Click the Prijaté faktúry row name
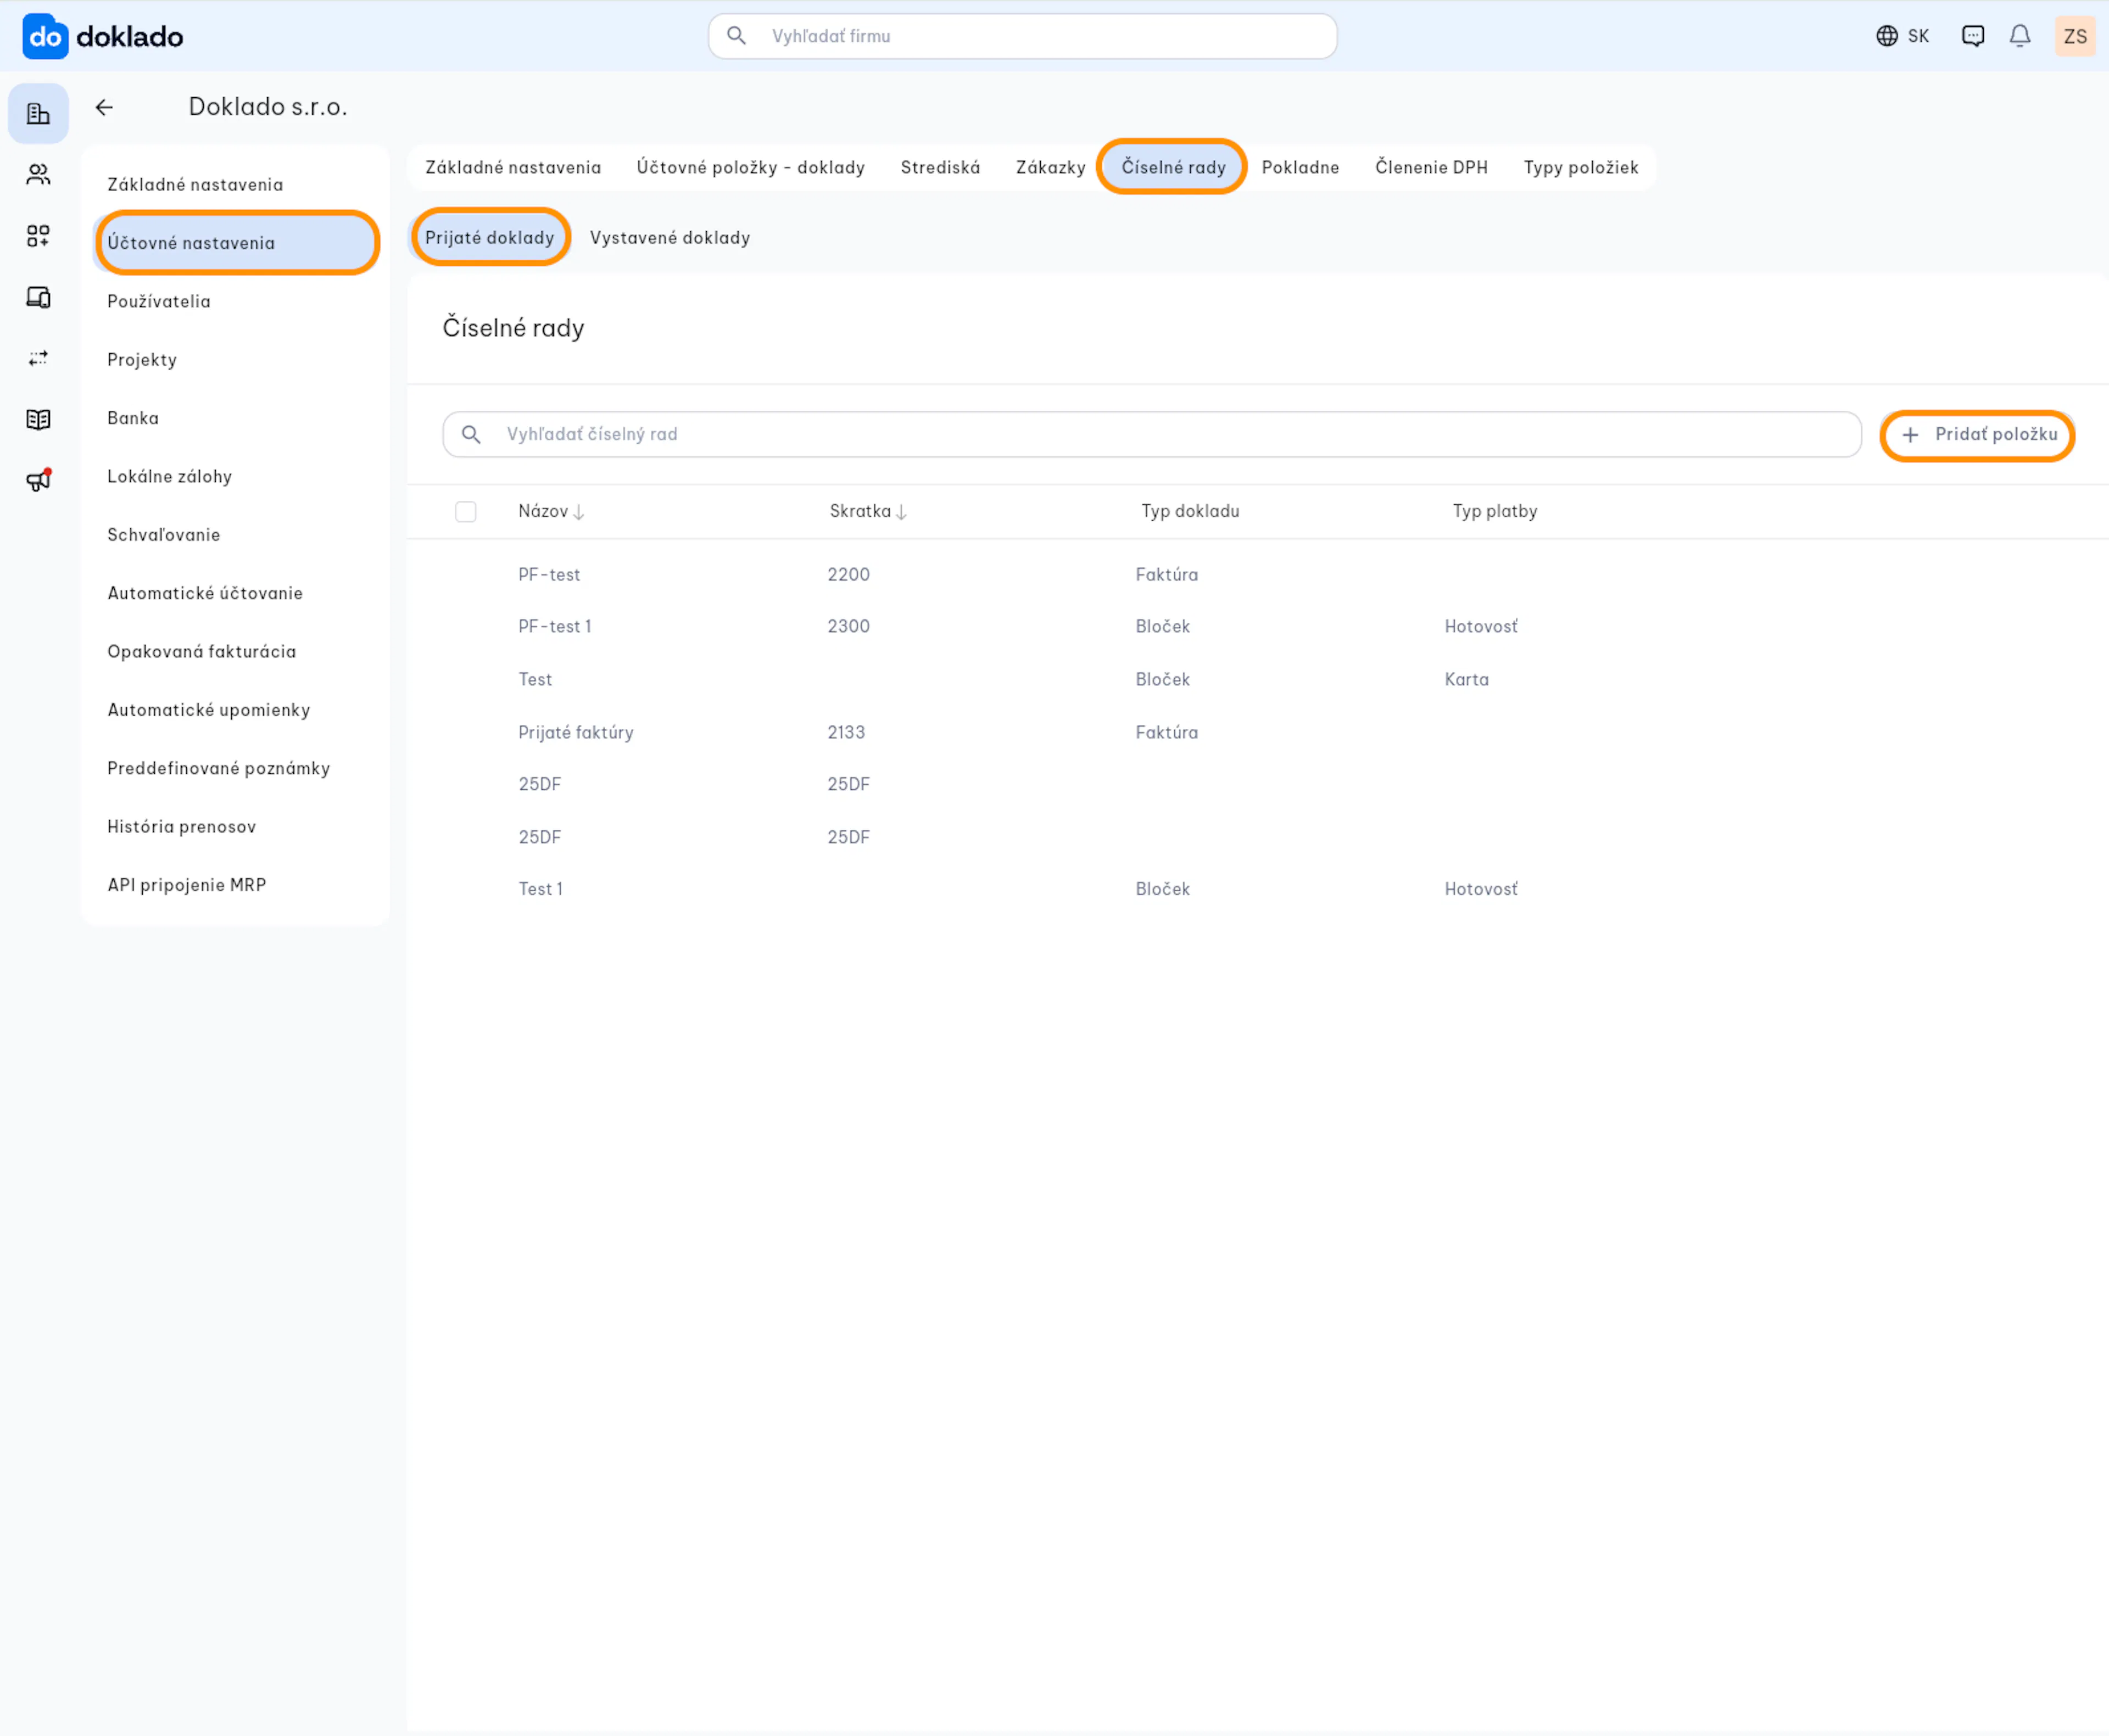This screenshot has width=2109, height=1736. click(x=576, y=733)
